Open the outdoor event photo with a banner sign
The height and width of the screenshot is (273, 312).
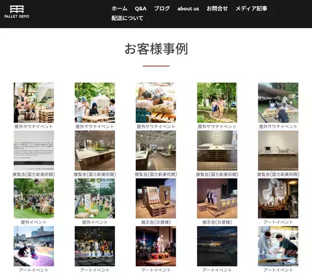[95, 198]
